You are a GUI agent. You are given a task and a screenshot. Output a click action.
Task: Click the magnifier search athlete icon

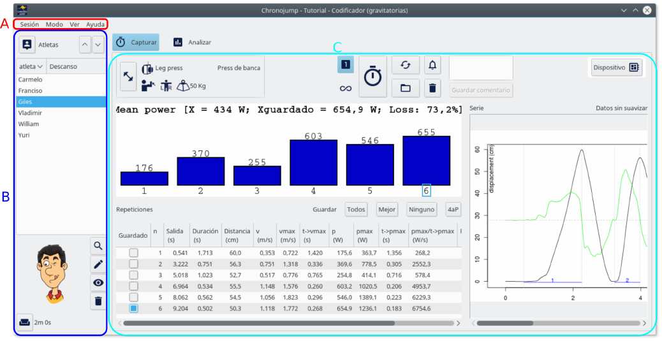98,245
